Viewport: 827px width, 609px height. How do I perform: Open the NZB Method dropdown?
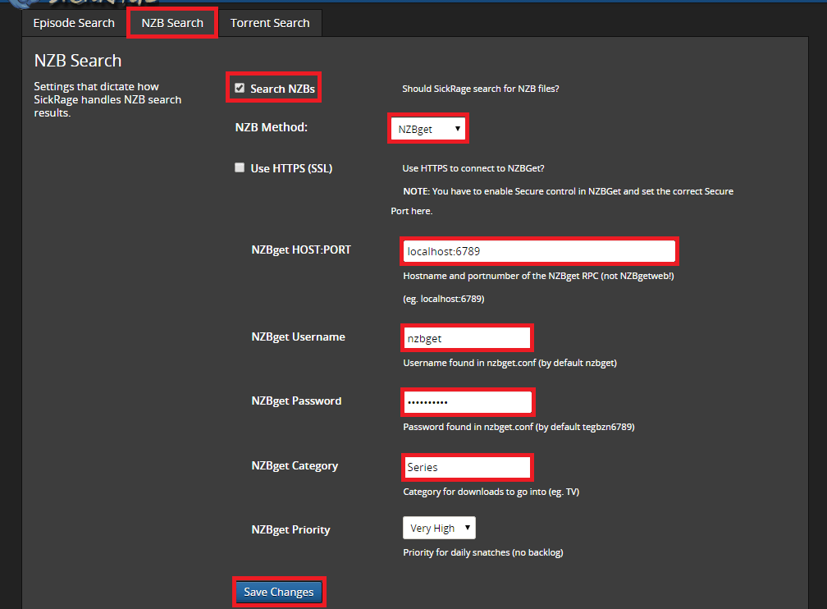(427, 129)
